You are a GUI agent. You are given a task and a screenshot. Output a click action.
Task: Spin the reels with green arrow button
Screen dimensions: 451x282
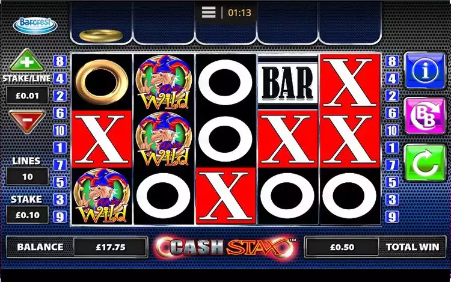(425, 163)
